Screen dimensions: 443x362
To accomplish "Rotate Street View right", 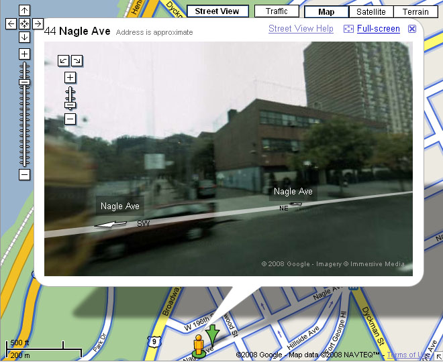I will pos(77,60).
